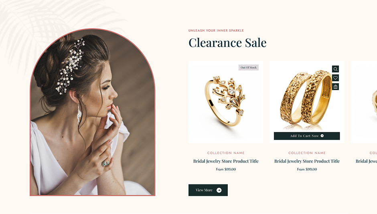Open the partially visible third product image

click(364, 102)
